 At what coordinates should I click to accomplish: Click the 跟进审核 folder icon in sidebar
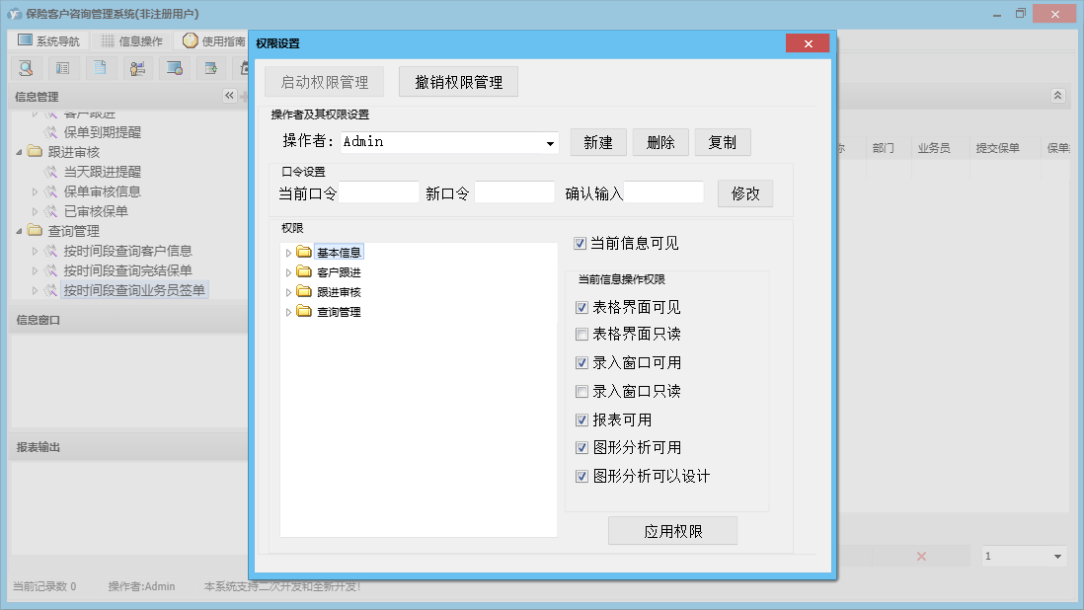(x=35, y=151)
